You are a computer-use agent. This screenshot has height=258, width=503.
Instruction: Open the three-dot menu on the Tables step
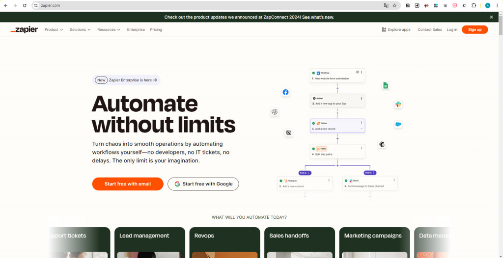(x=362, y=123)
